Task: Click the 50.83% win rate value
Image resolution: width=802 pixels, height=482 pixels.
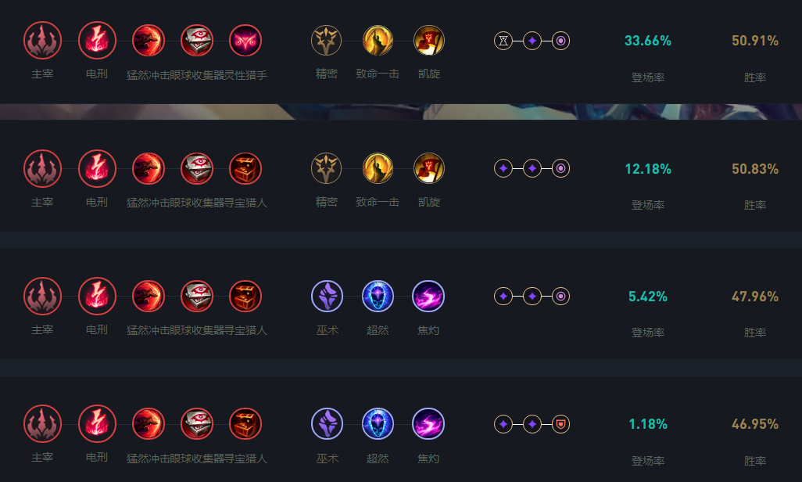Action: click(x=755, y=169)
